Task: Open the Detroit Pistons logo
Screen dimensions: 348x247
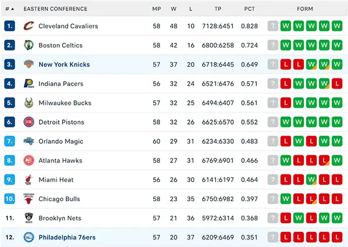Action: pyautogui.click(x=29, y=122)
